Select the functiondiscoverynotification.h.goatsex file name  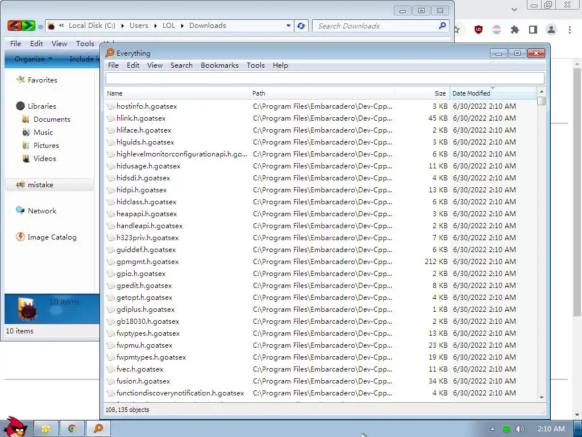180,393
